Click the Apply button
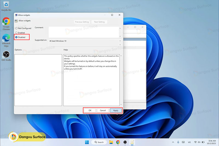 (x=116, y=110)
